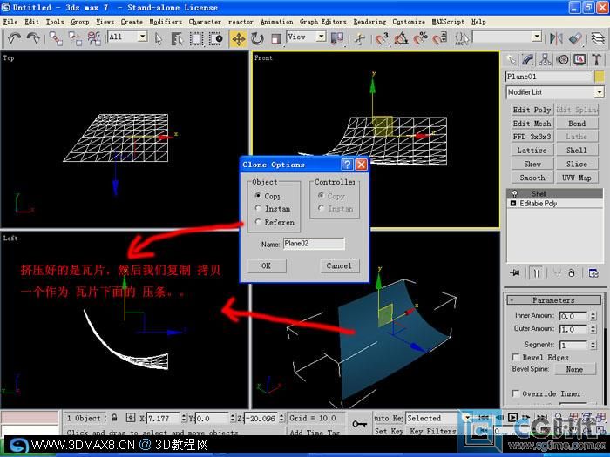Choose the Select Object arrow tool
This screenshot has width=610, height=457.
point(159,38)
